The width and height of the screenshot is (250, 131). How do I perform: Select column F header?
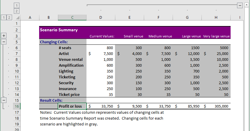click(158, 18)
